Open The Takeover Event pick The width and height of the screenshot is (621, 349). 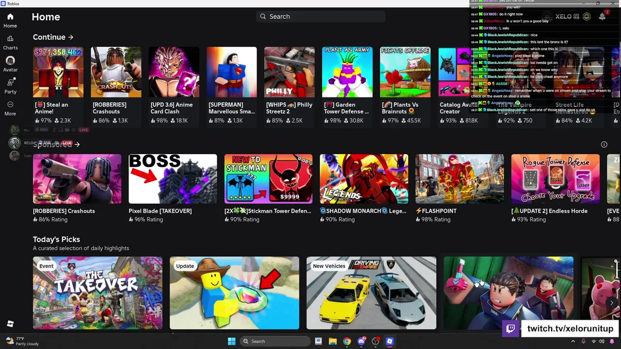coord(98,293)
